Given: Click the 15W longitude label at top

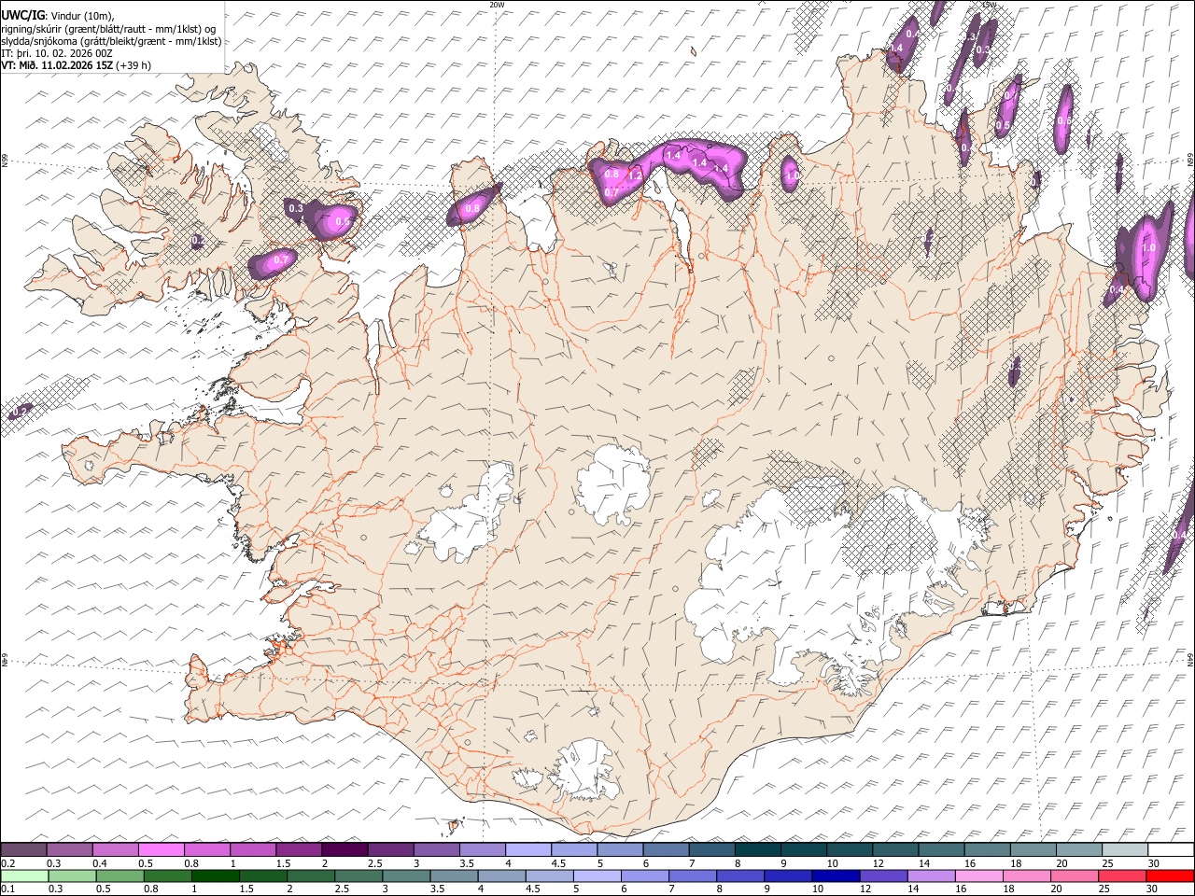Looking at the screenshot, I should coord(989,5).
